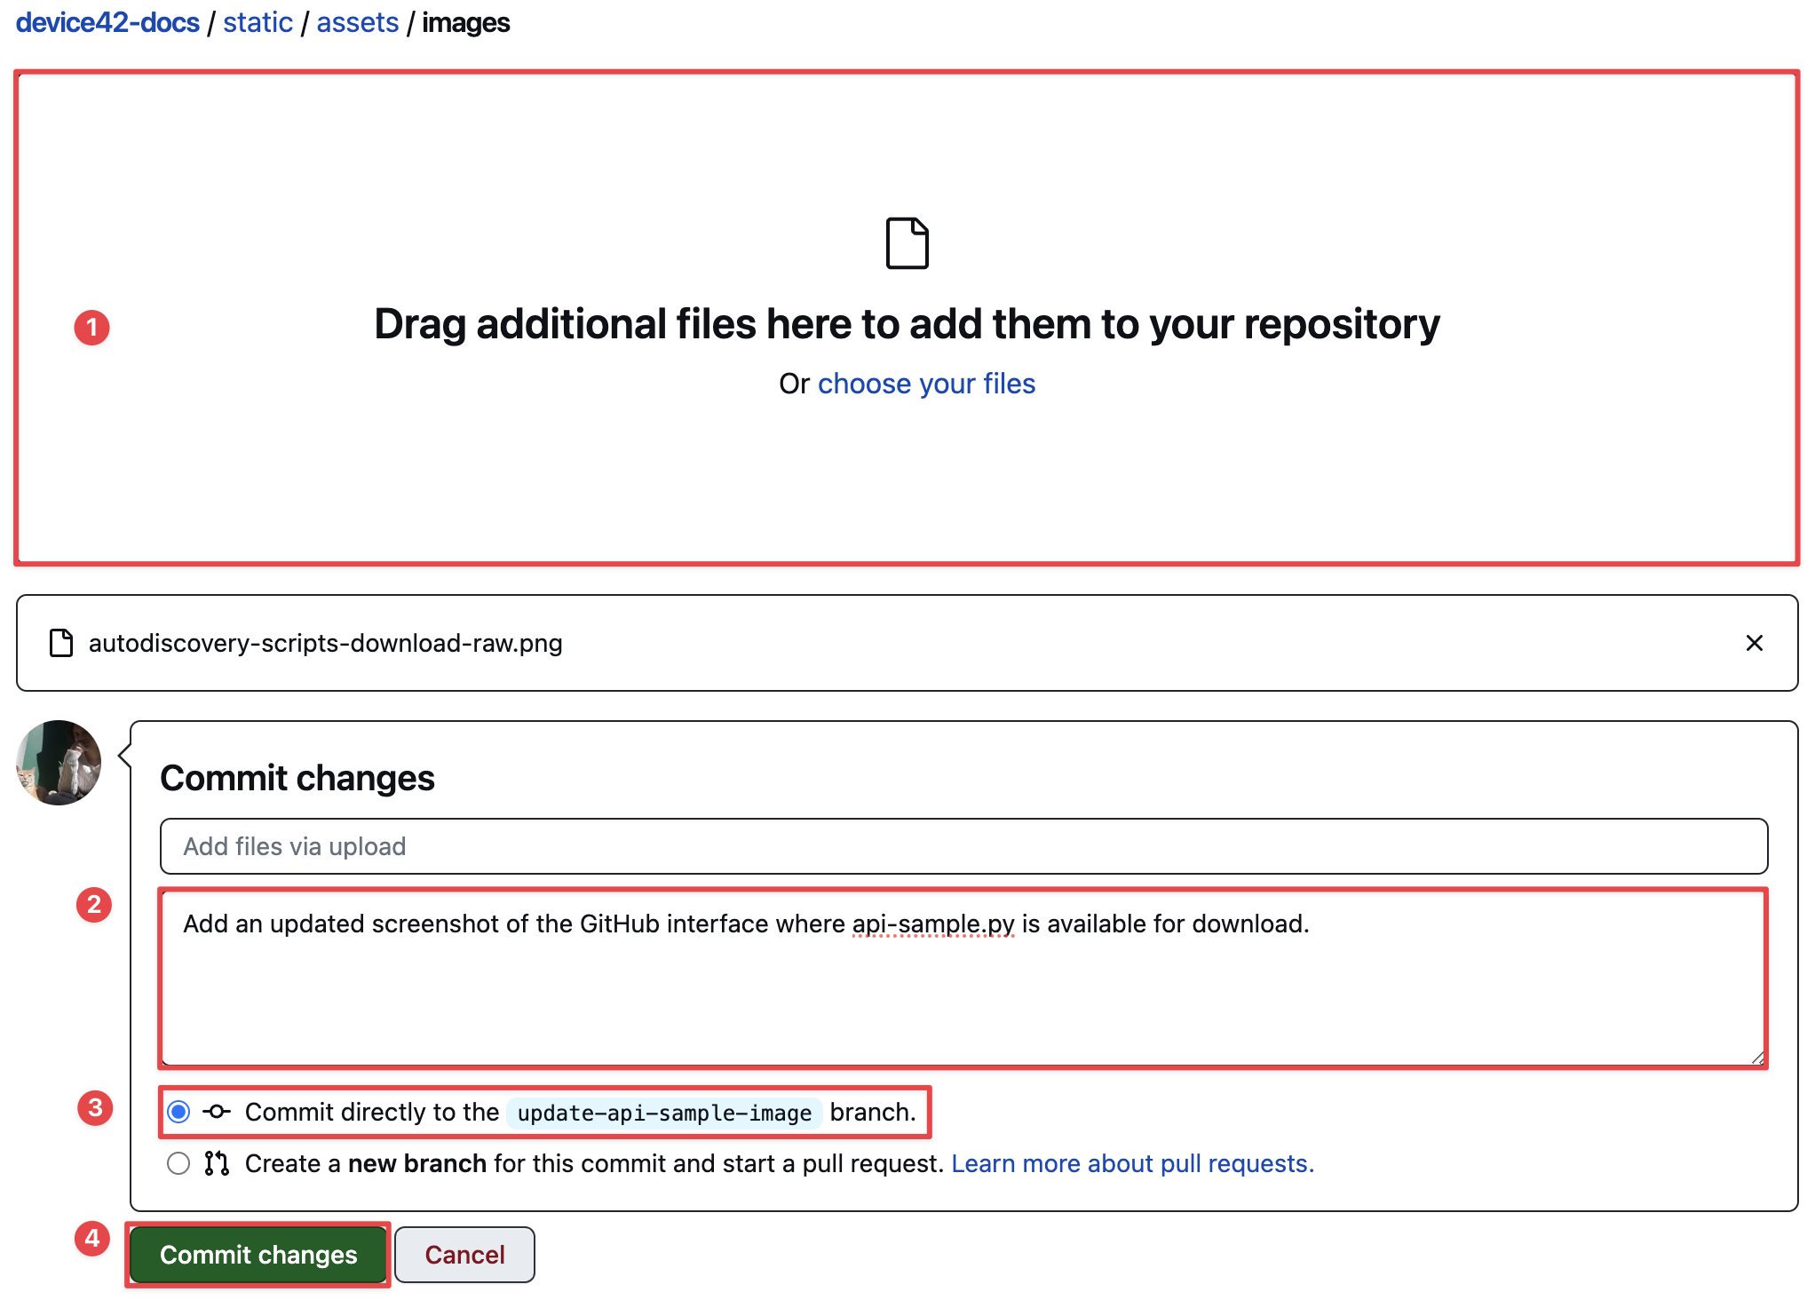
Task: Click the choose your files link
Action: point(926,384)
